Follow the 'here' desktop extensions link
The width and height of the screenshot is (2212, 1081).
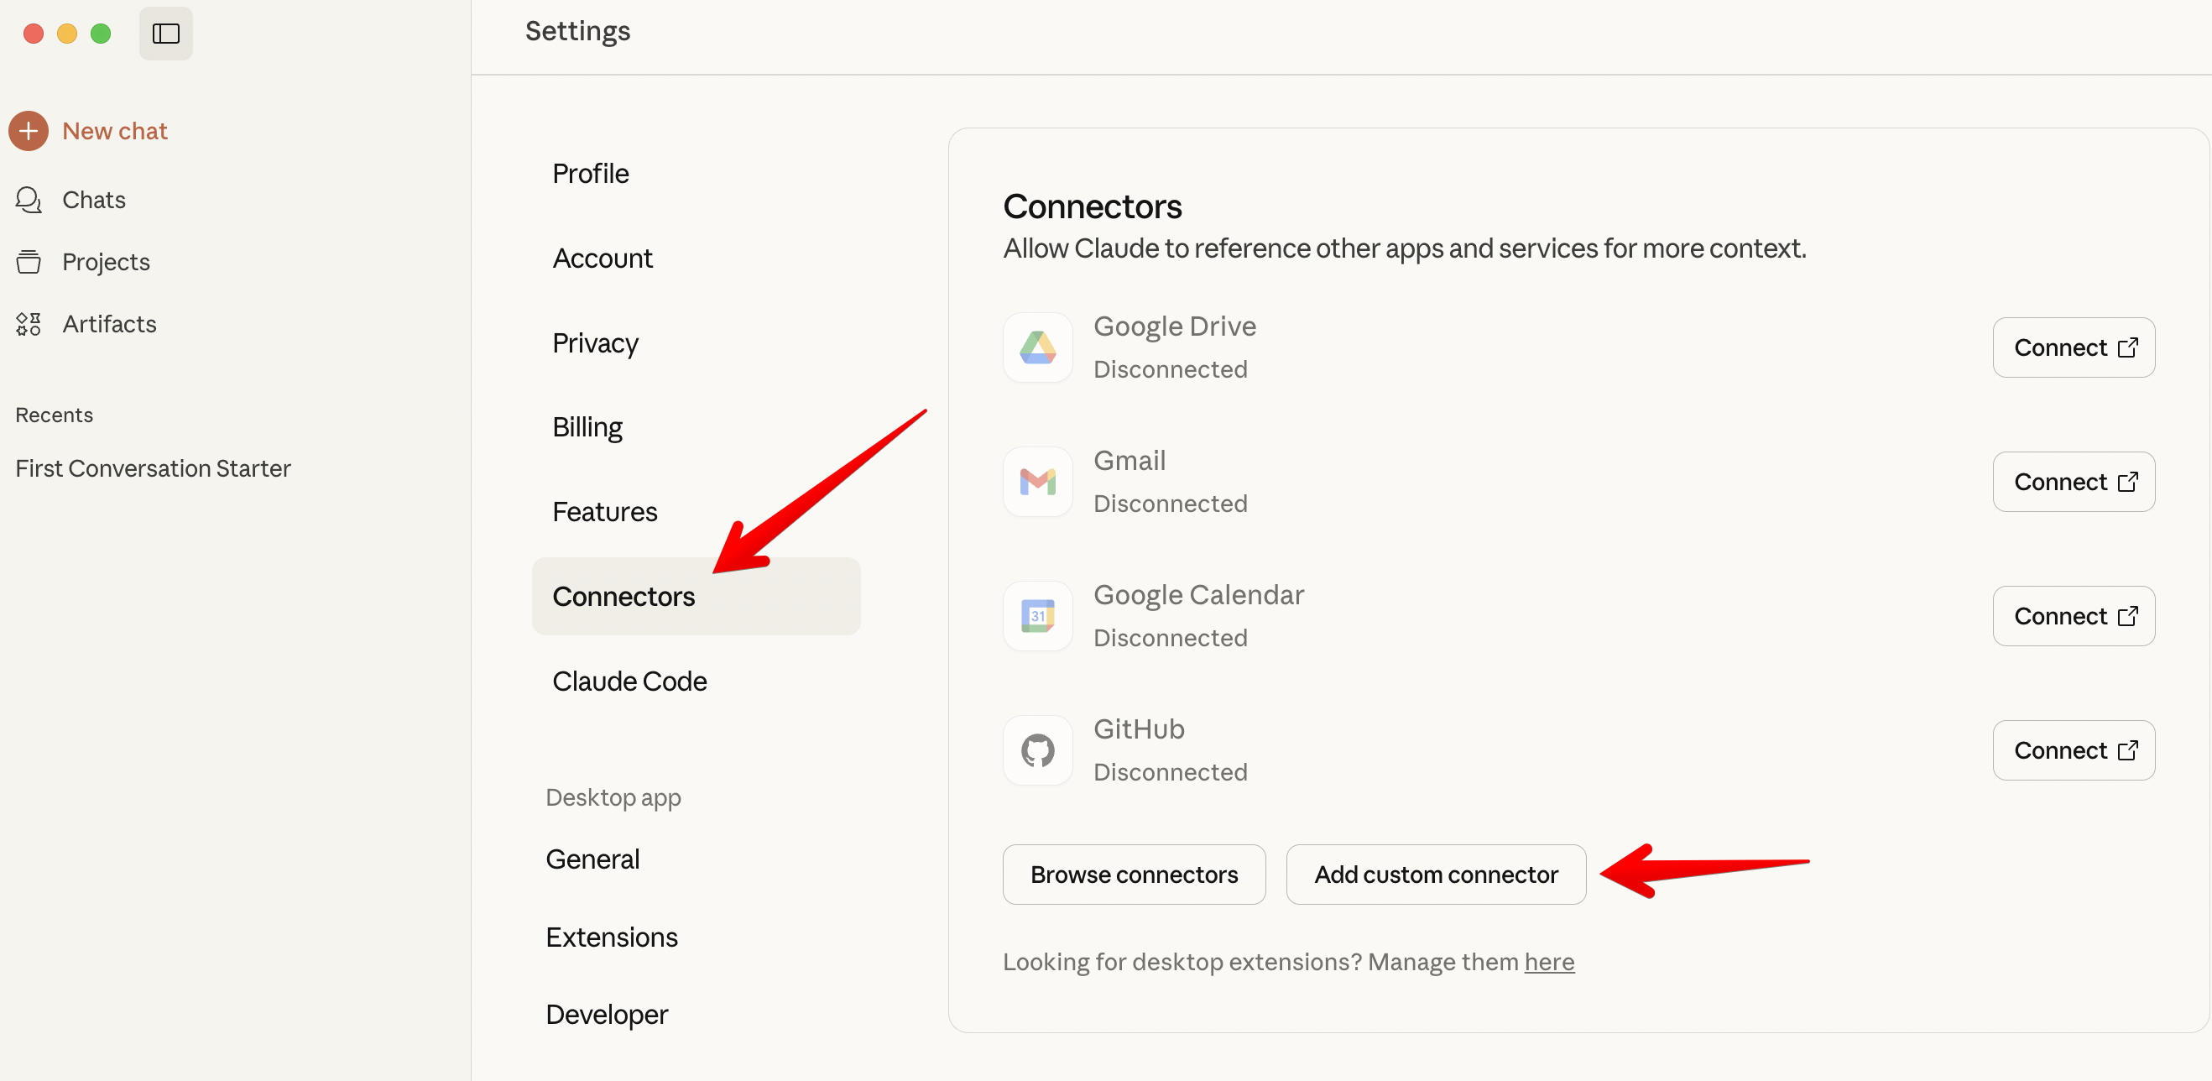point(1548,962)
